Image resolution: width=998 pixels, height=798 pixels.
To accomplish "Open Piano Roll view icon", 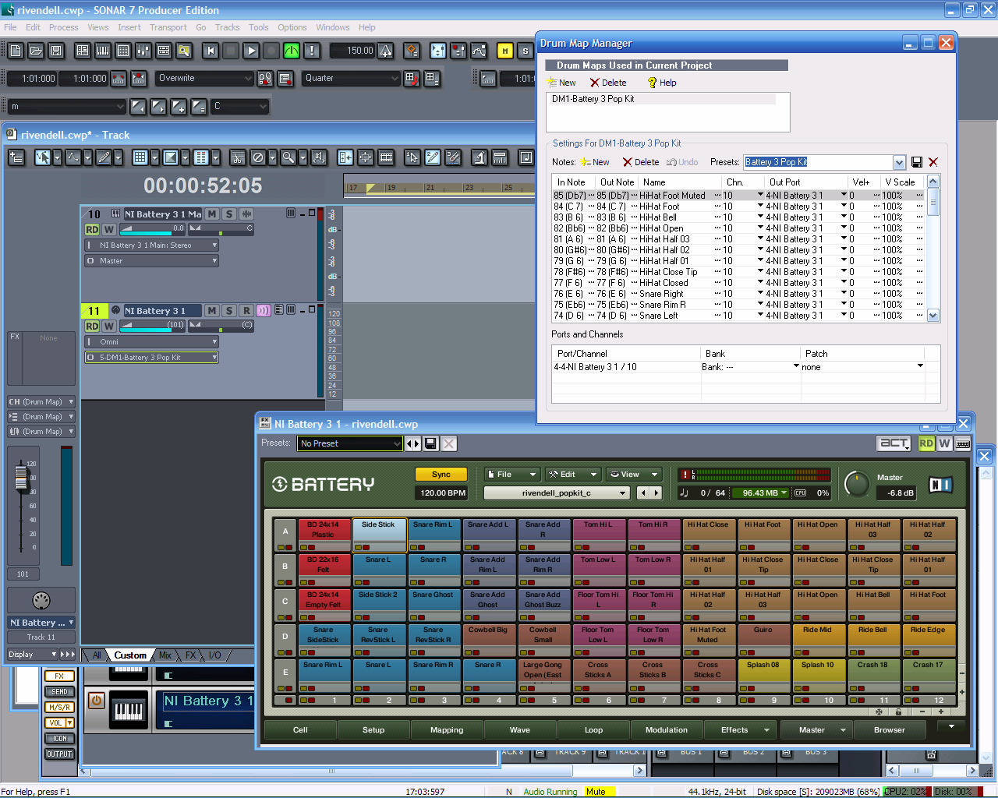I will coord(103,51).
